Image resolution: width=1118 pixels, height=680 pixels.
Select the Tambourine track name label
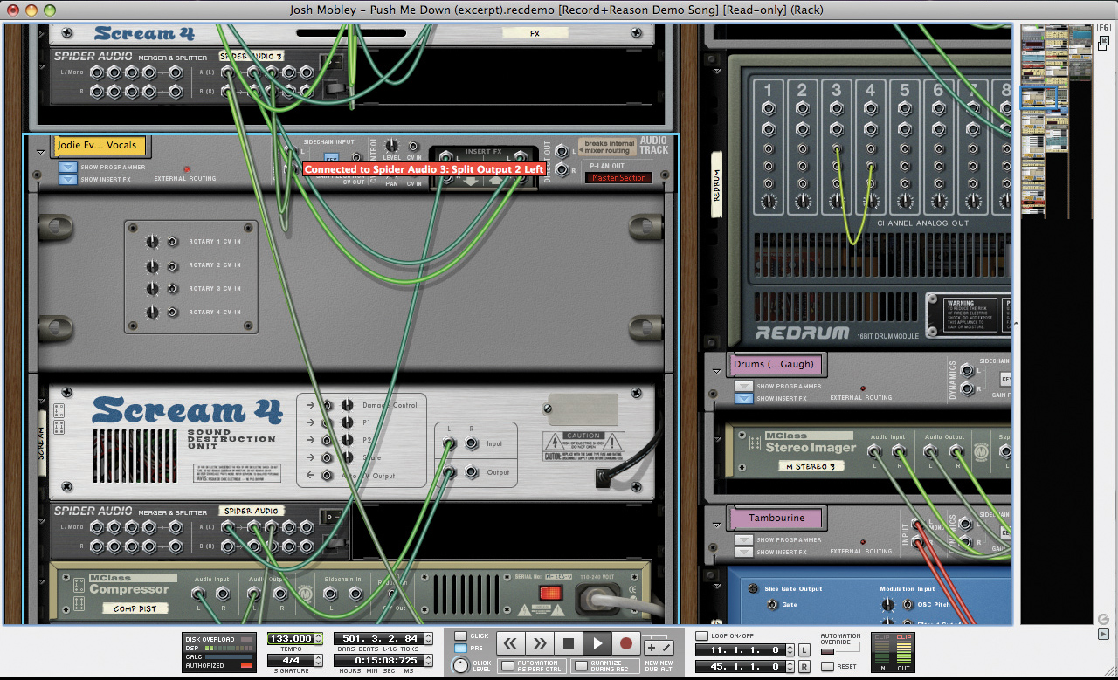[776, 518]
